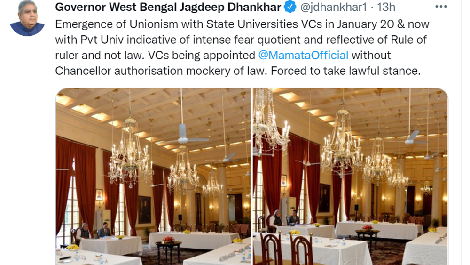Viewport: 470px width, 265px height.
Task: Open the tweet permalink via 13h timestamp
Action: point(386,7)
